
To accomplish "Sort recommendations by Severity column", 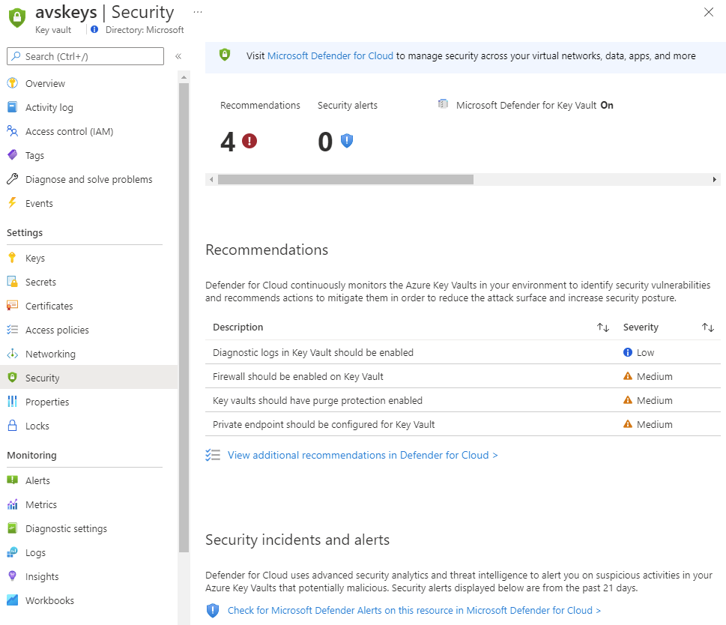I will tap(707, 327).
